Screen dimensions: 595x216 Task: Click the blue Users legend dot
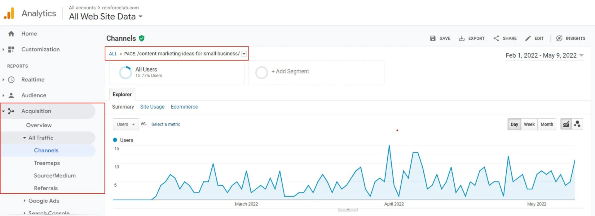(x=115, y=140)
